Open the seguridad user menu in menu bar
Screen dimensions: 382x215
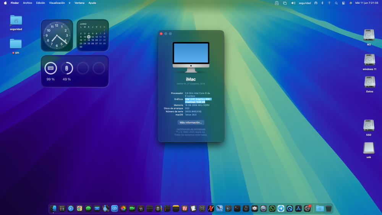[x=305, y=3]
